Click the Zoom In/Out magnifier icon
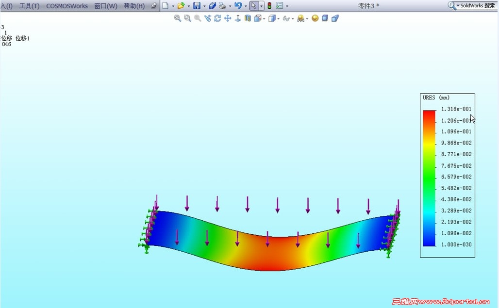Screen dimensions: 499x308 (198, 18)
